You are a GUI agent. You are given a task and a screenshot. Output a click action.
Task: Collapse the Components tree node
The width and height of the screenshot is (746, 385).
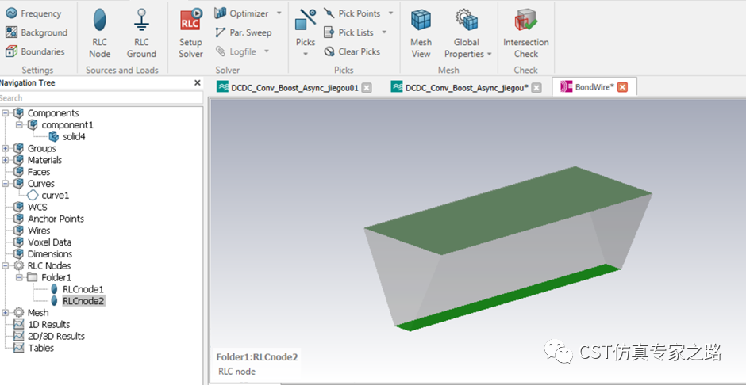6,113
